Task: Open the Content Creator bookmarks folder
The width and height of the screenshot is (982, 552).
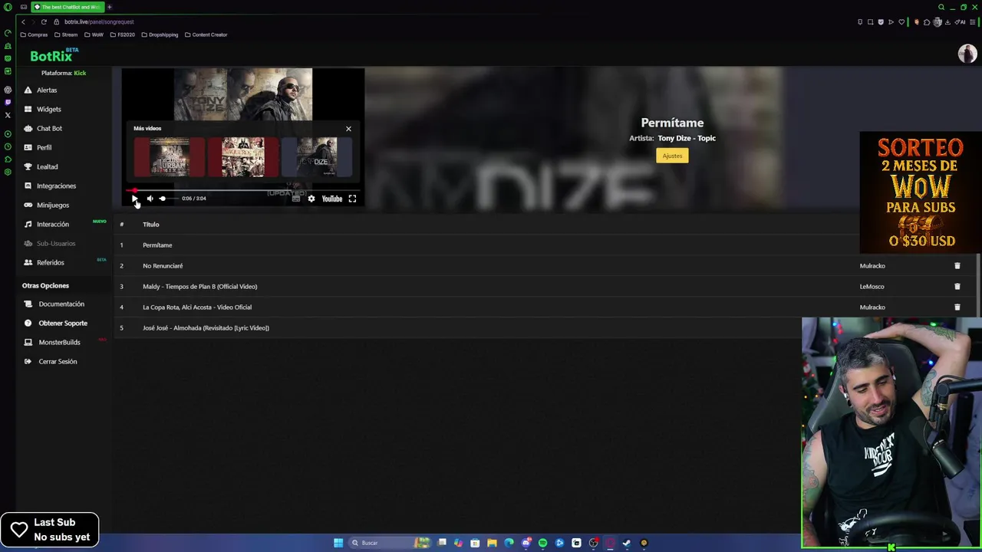Action: [206, 34]
